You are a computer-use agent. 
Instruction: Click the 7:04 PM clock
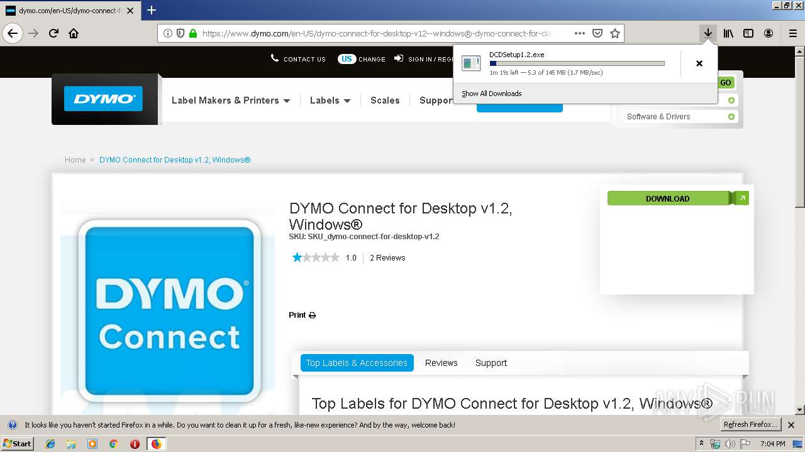pos(772,444)
